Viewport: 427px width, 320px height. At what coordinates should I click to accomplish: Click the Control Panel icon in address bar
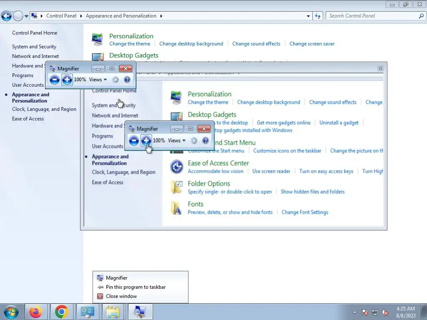pos(34,16)
